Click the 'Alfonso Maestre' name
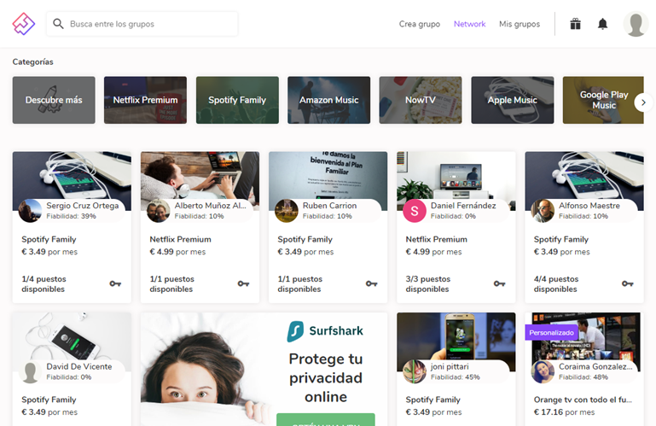This screenshot has height=426, width=656. pos(589,206)
